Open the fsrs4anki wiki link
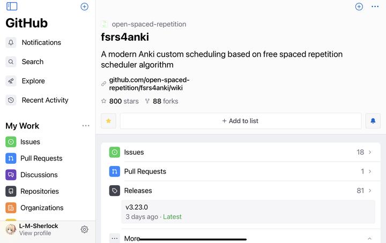Image resolution: width=386 pixels, height=243 pixels. coord(149,84)
